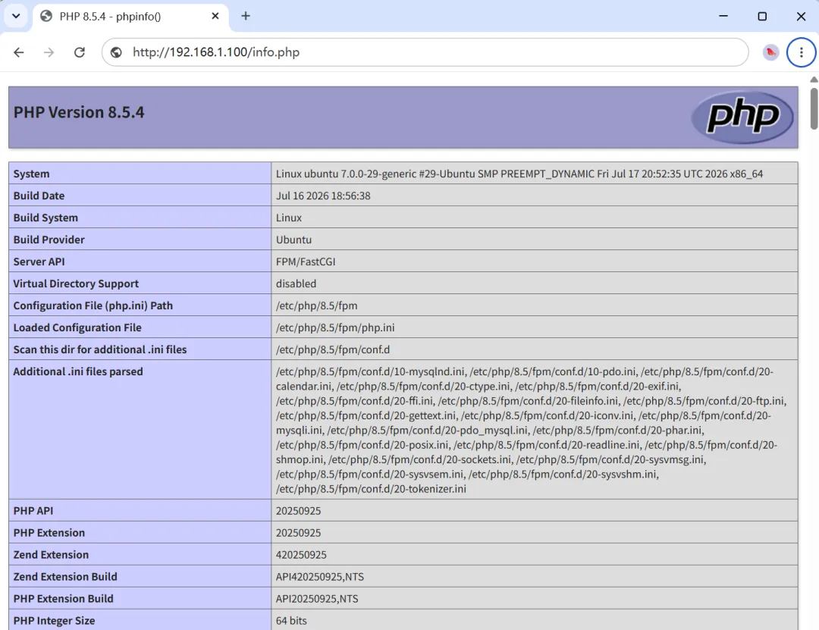Viewport: 819px width, 630px height.
Task: Focus the address bar URL field
Action: (x=425, y=52)
